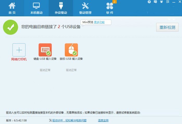182x124 pixels.
Task: Select the keyboard USB input device icon
Action: click(45, 50)
